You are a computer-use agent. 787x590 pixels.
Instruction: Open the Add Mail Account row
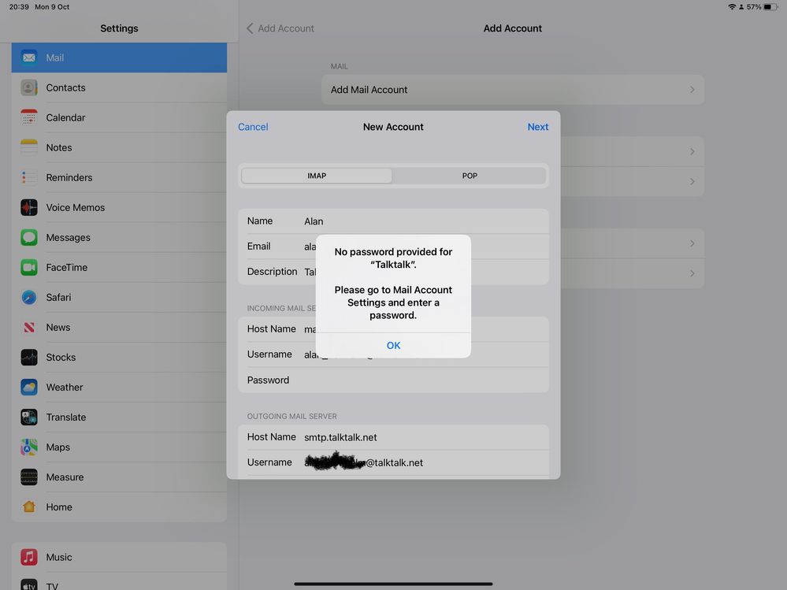(x=512, y=90)
